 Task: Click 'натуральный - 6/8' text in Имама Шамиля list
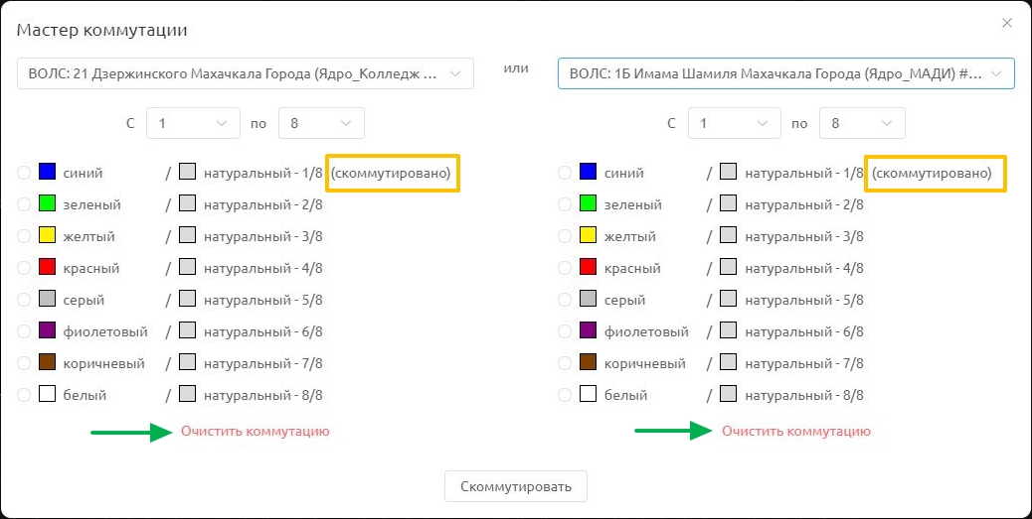tap(804, 331)
